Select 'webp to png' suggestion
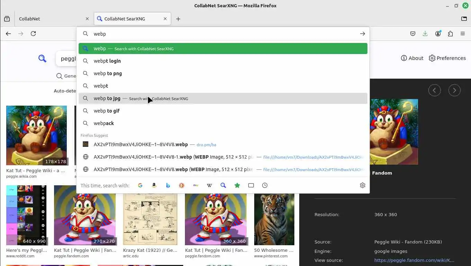The height and width of the screenshot is (266, 471). tap(223, 73)
